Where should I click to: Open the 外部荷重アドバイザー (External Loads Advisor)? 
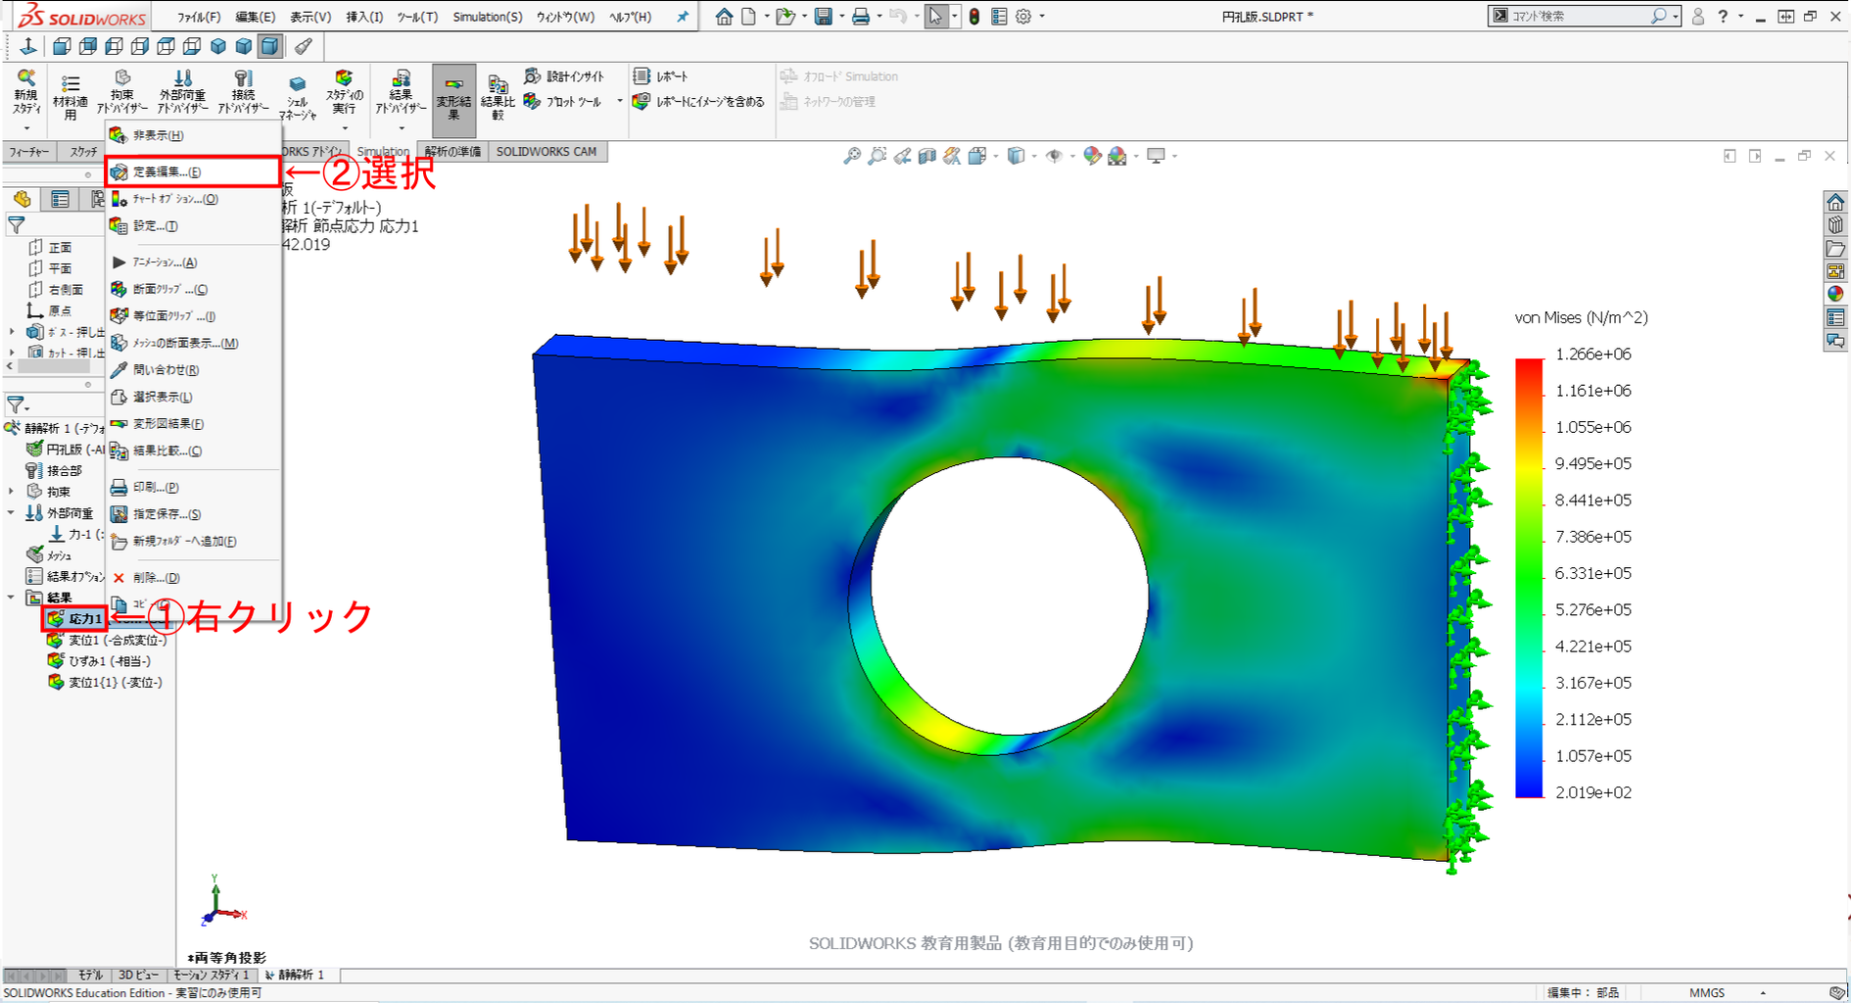coord(182,92)
